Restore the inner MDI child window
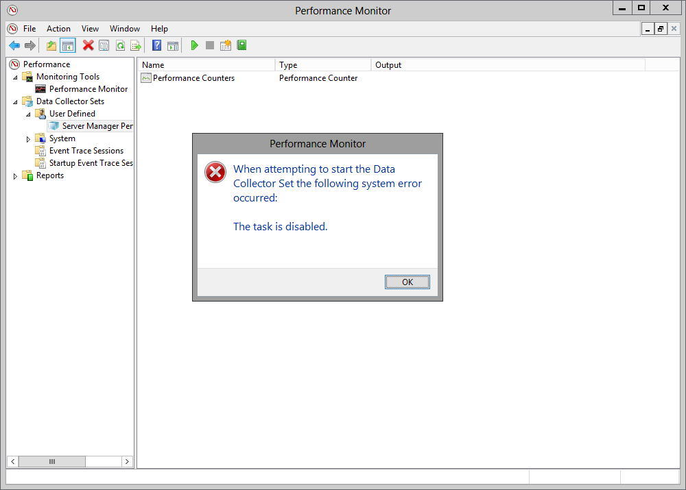 [661, 29]
